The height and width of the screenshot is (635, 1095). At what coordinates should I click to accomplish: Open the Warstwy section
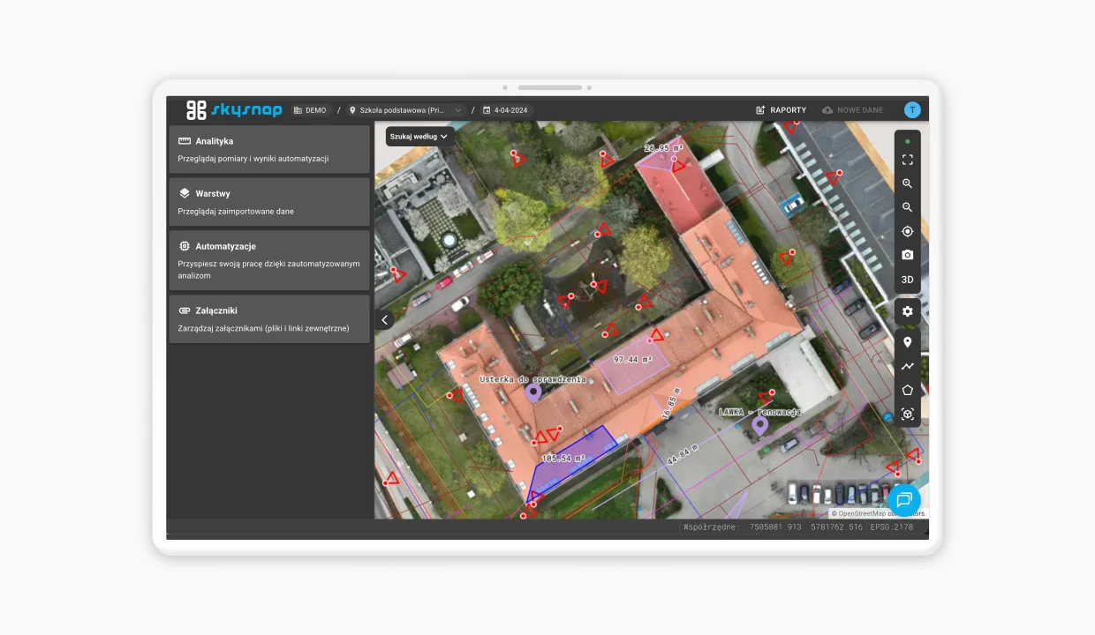[269, 202]
